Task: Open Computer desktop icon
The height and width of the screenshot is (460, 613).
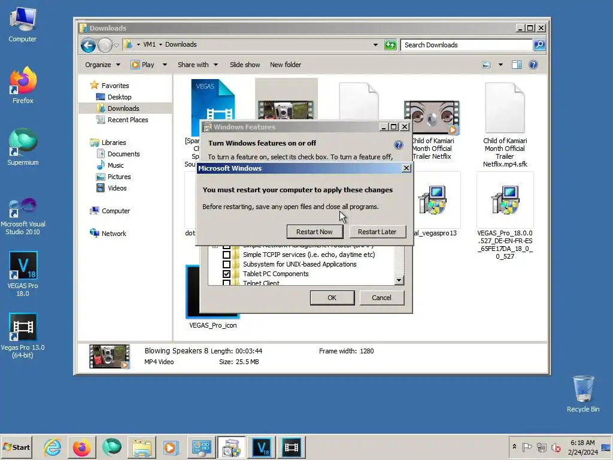Action: click(23, 25)
